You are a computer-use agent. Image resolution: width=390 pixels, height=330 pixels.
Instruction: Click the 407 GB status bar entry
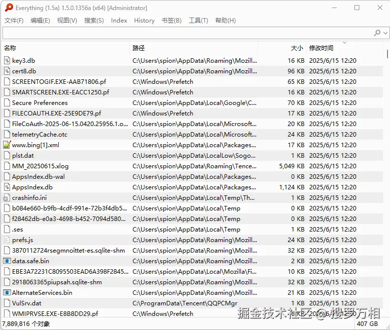[x=367, y=324]
